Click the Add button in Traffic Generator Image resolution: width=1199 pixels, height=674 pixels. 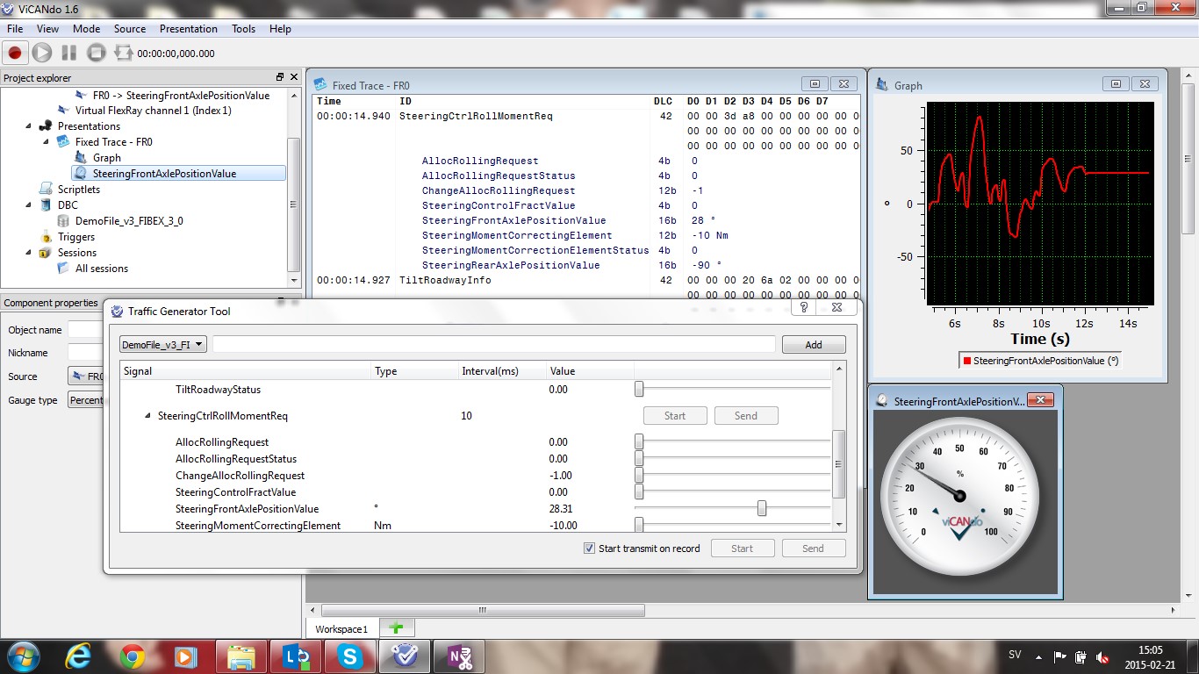pos(814,345)
